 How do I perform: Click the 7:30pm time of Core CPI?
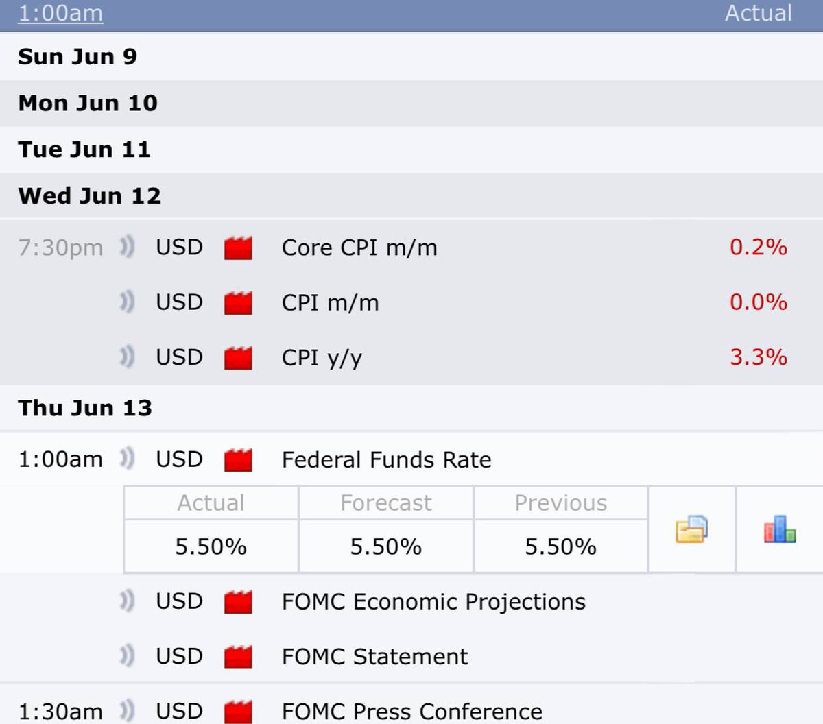click(60, 248)
